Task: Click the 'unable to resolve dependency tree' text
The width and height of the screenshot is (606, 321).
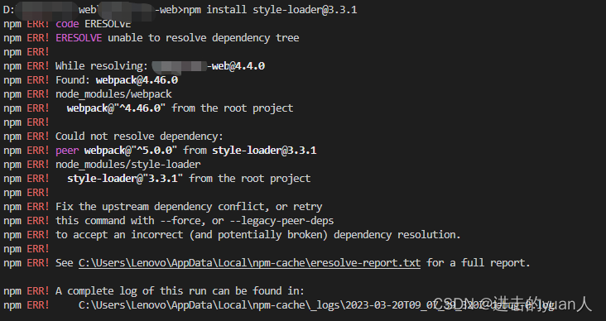Action: pos(204,38)
